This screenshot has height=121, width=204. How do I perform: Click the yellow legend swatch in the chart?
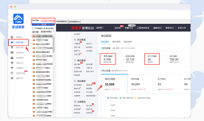[136, 98]
